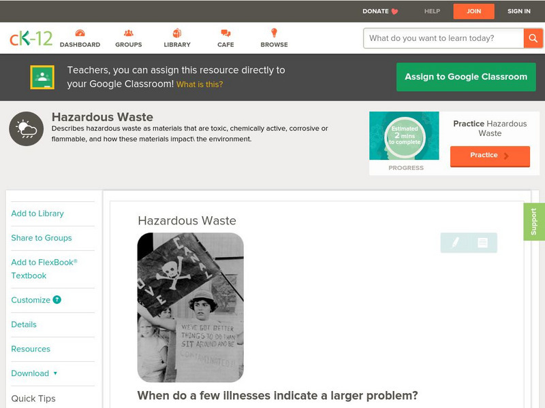Click the LIBRARY nav label

[177, 45]
